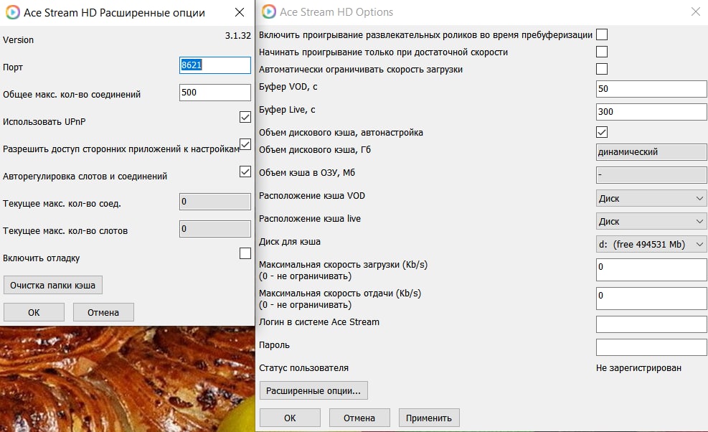
Task: Click Максимальная скорость отдачи field
Action: coord(651,299)
